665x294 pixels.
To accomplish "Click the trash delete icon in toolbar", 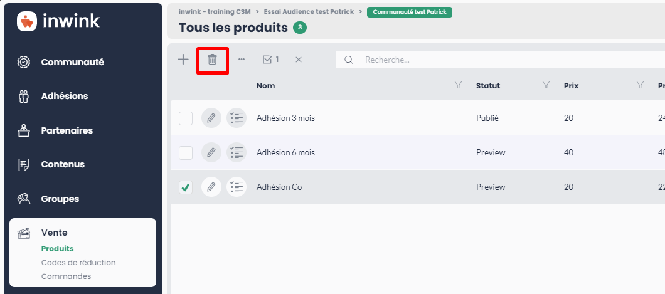I will (x=213, y=60).
